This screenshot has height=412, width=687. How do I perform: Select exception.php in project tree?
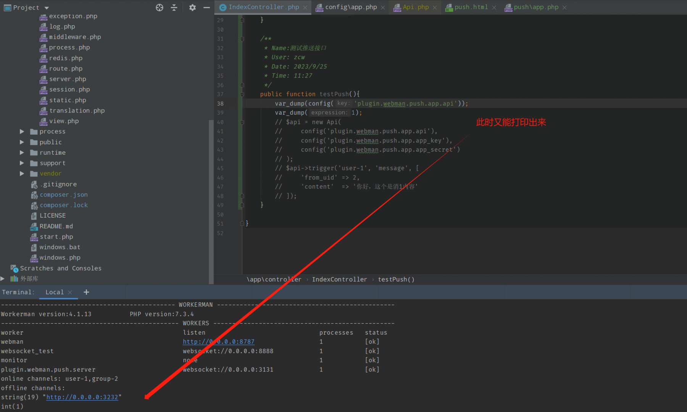(73, 16)
